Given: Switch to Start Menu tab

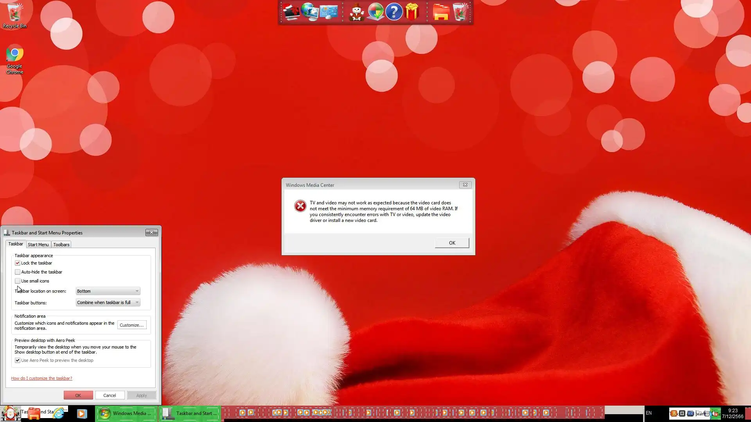Looking at the screenshot, I should click(x=38, y=245).
